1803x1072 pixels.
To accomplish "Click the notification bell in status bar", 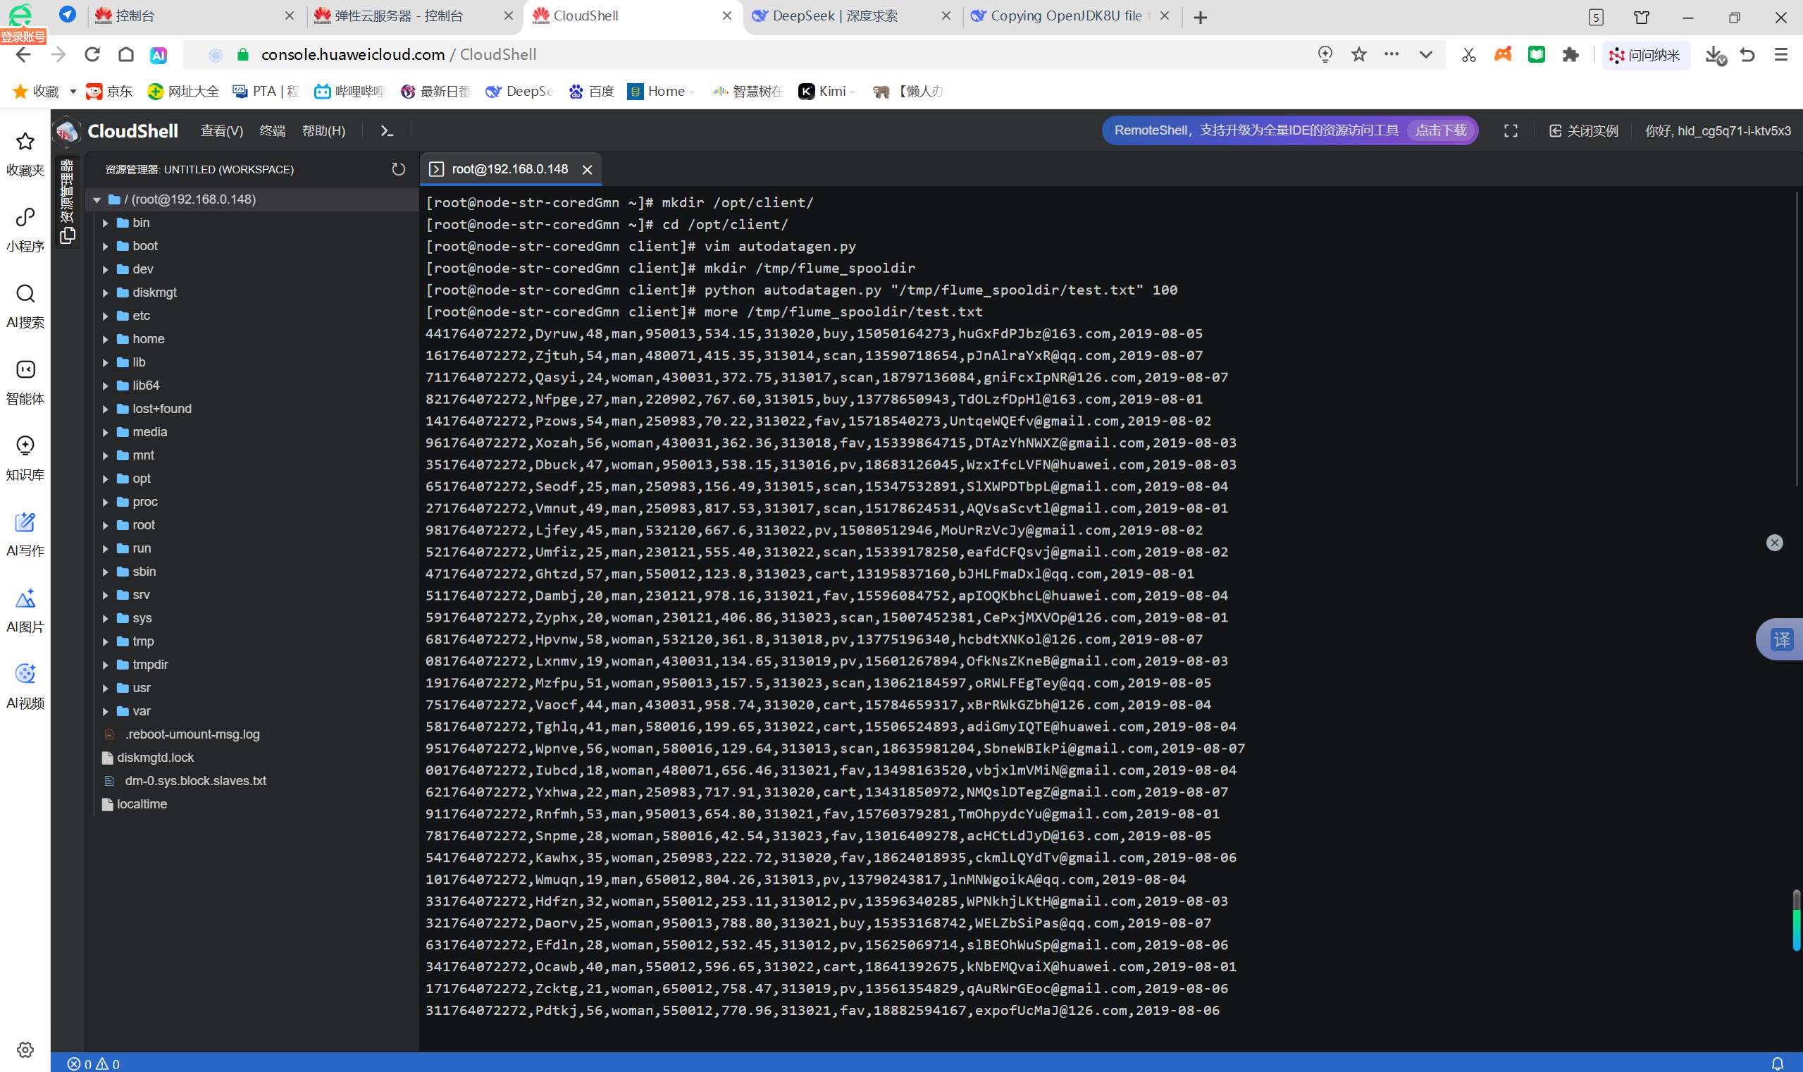I will 1777,1064.
